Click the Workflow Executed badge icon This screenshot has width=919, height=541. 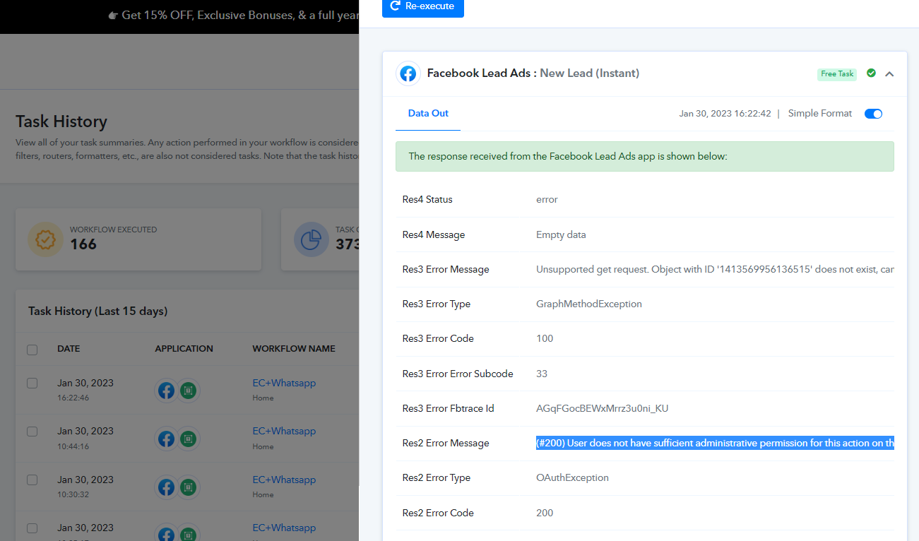(46, 239)
